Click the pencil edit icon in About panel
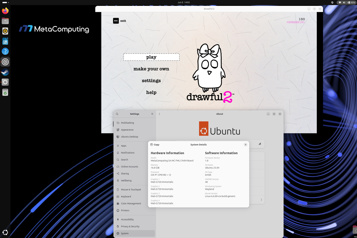Image resolution: width=357 pixels, height=238 pixels. tap(260, 144)
